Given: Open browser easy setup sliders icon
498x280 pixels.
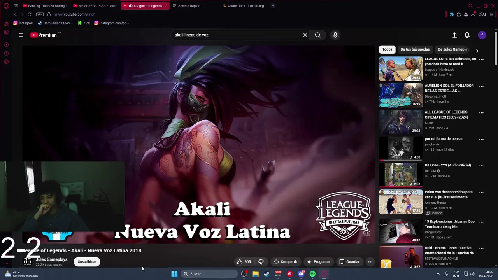Looking at the screenshot, I should (x=492, y=14).
